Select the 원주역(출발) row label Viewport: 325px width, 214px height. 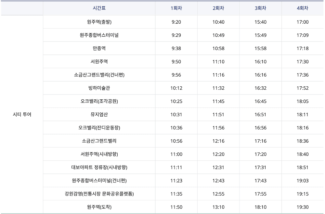pyautogui.click(x=99, y=21)
